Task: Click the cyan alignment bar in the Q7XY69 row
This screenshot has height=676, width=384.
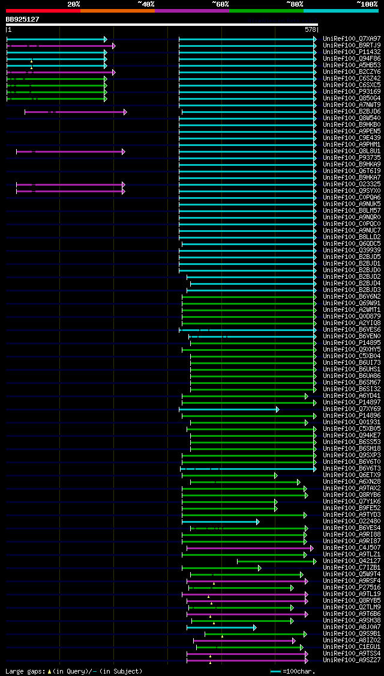Action: (229, 409)
